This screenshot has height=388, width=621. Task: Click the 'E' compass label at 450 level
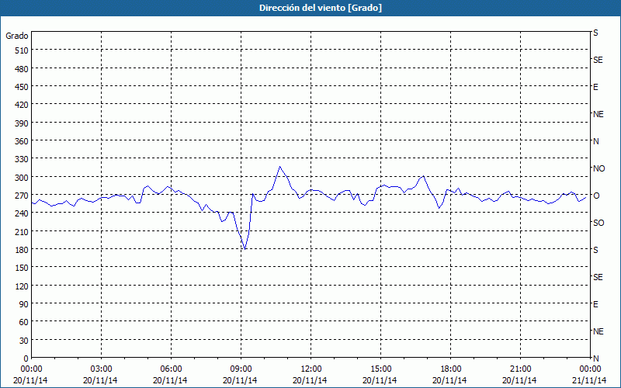(595, 87)
